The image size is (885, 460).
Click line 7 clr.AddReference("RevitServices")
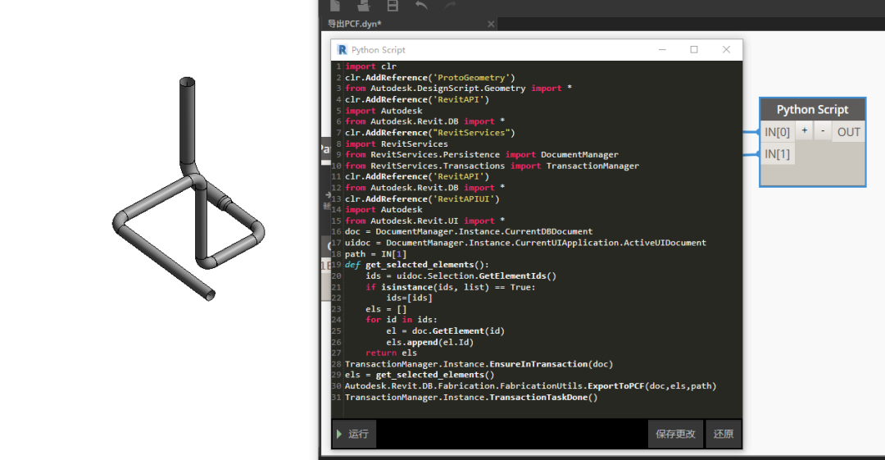tap(429, 132)
